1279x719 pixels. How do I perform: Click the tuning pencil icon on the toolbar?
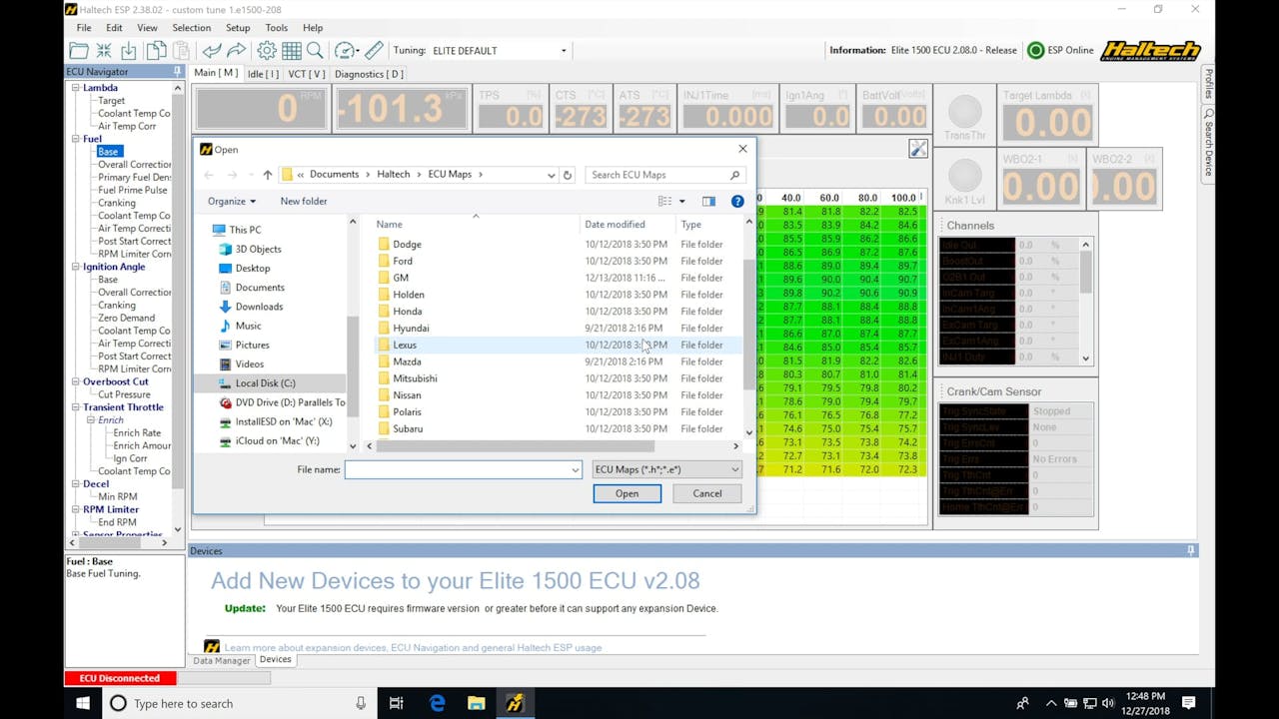(374, 50)
